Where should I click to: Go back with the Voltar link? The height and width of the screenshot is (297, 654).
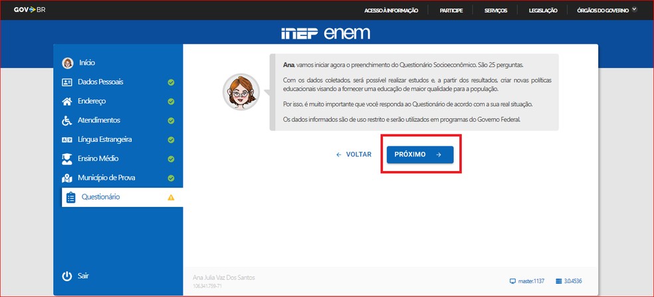point(354,154)
